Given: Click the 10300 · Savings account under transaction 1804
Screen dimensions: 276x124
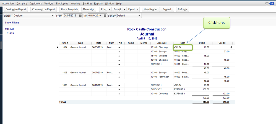Looking at the screenshot, I should click(158, 51).
